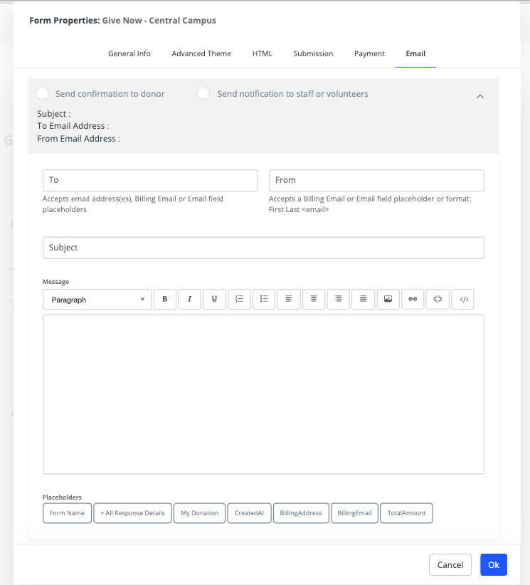Insert the Form Name placeholder
The height and width of the screenshot is (585, 530).
(67, 513)
